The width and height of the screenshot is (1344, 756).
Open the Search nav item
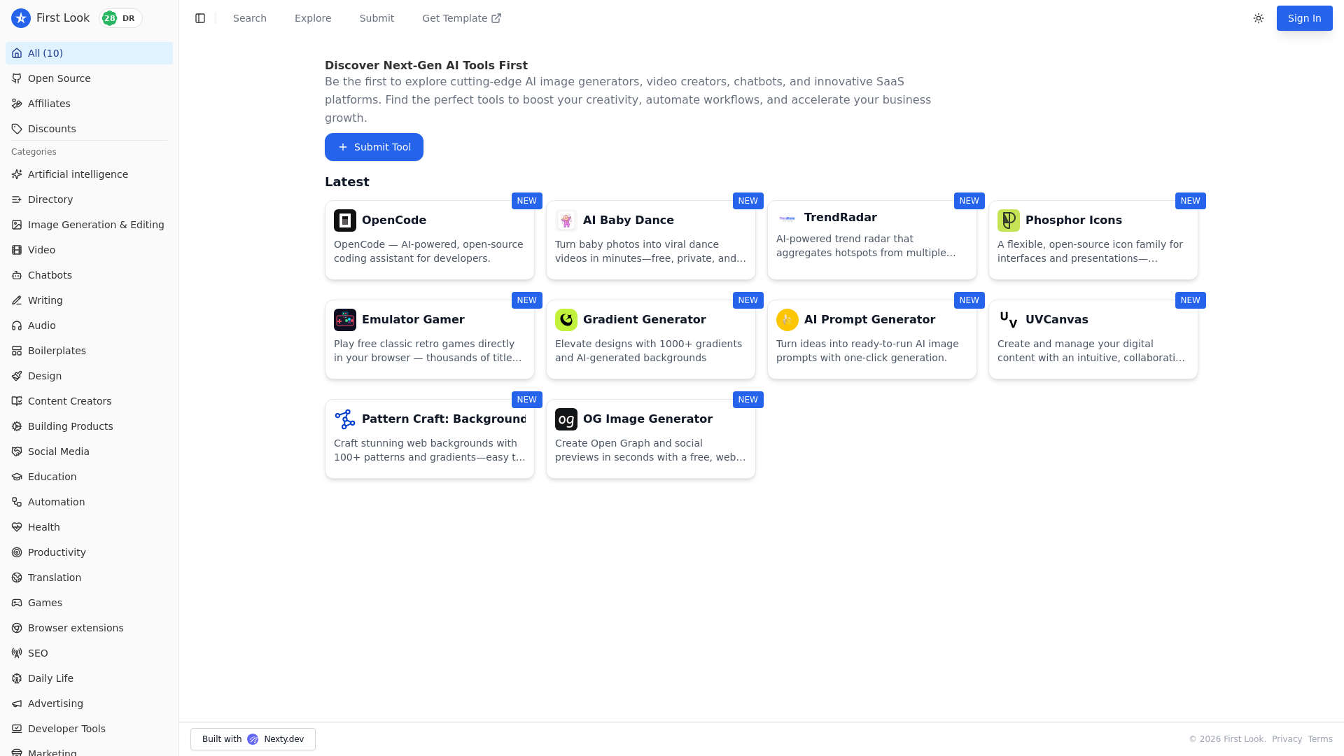[x=250, y=18]
